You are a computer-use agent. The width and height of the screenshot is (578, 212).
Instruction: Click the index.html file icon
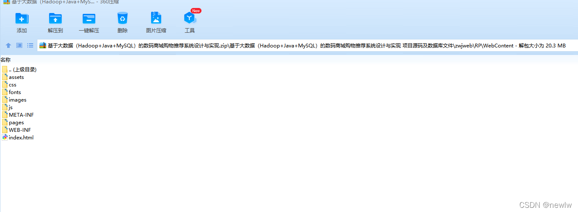coord(5,137)
